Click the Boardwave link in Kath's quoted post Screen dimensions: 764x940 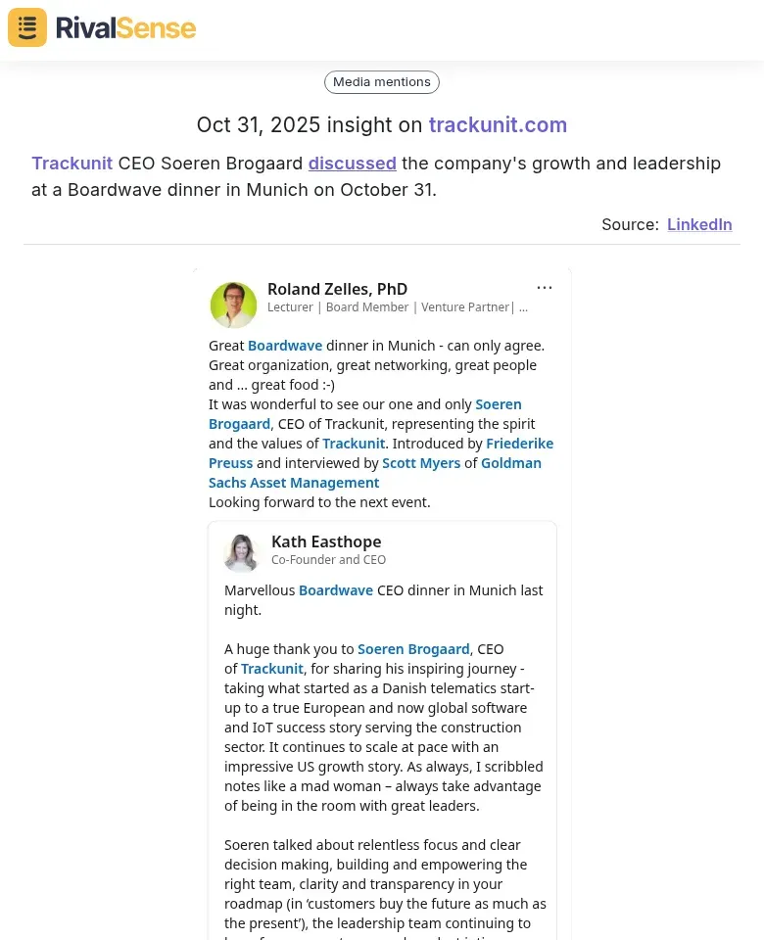coord(336,590)
